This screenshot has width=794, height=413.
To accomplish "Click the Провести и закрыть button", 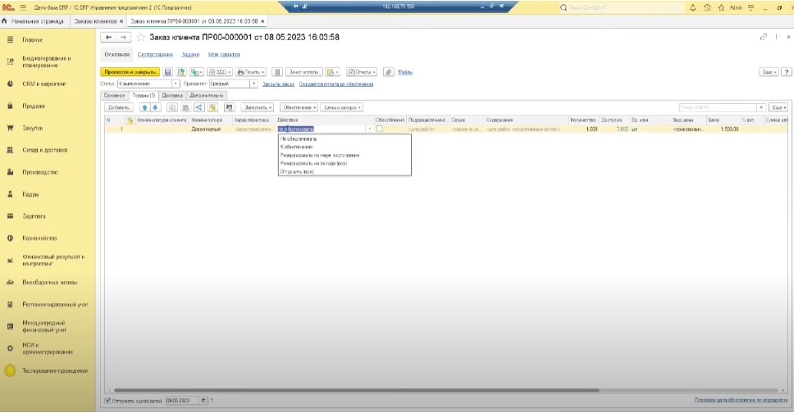I will (x=130, y=72).
